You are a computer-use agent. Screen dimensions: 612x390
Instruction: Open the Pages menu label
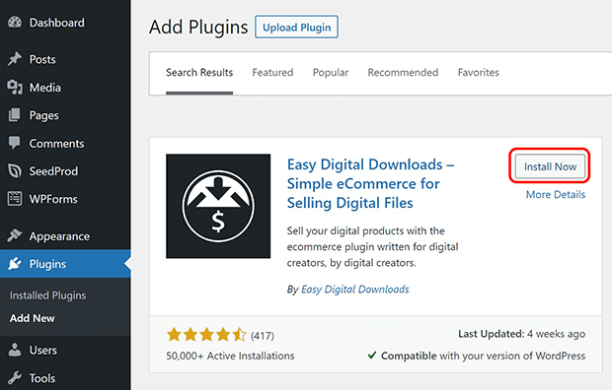point(44,115)
